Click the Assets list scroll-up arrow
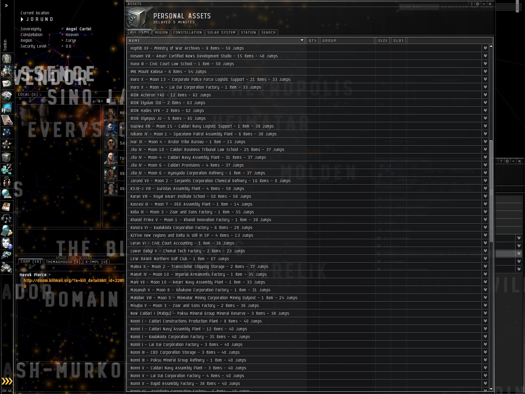Image resolution: width=525 pixels, height=394 pixels. tap(491, 46)
